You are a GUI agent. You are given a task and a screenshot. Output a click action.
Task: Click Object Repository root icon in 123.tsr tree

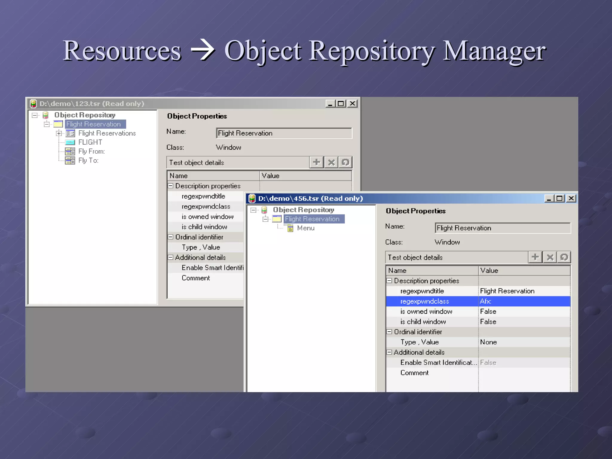coord(46,115)
